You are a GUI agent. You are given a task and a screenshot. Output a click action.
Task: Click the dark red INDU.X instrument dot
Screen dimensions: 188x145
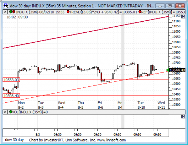point(14,12)
